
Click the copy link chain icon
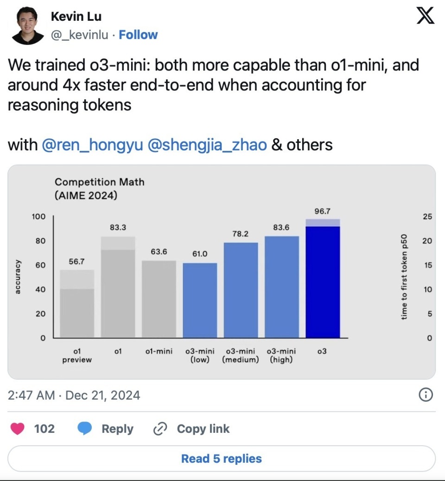click(159, 429)
